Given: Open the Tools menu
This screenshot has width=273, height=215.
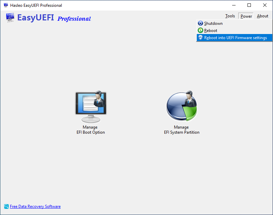Looking at the screenshot, I should pyautogui.click(x=230, y=16).
